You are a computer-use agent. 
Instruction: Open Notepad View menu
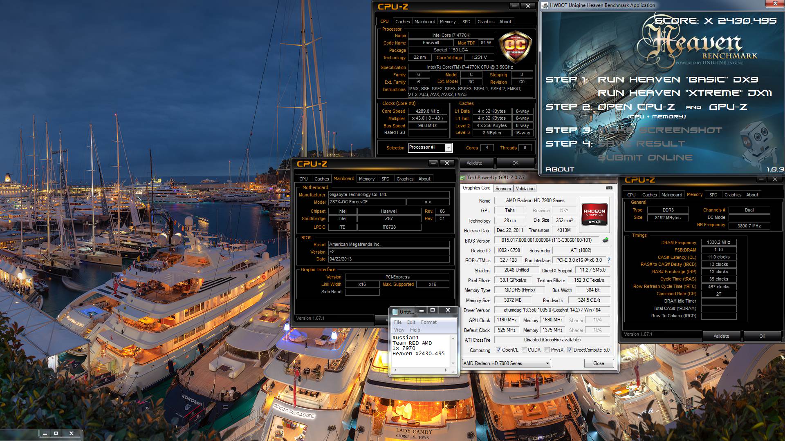point(399,330)
